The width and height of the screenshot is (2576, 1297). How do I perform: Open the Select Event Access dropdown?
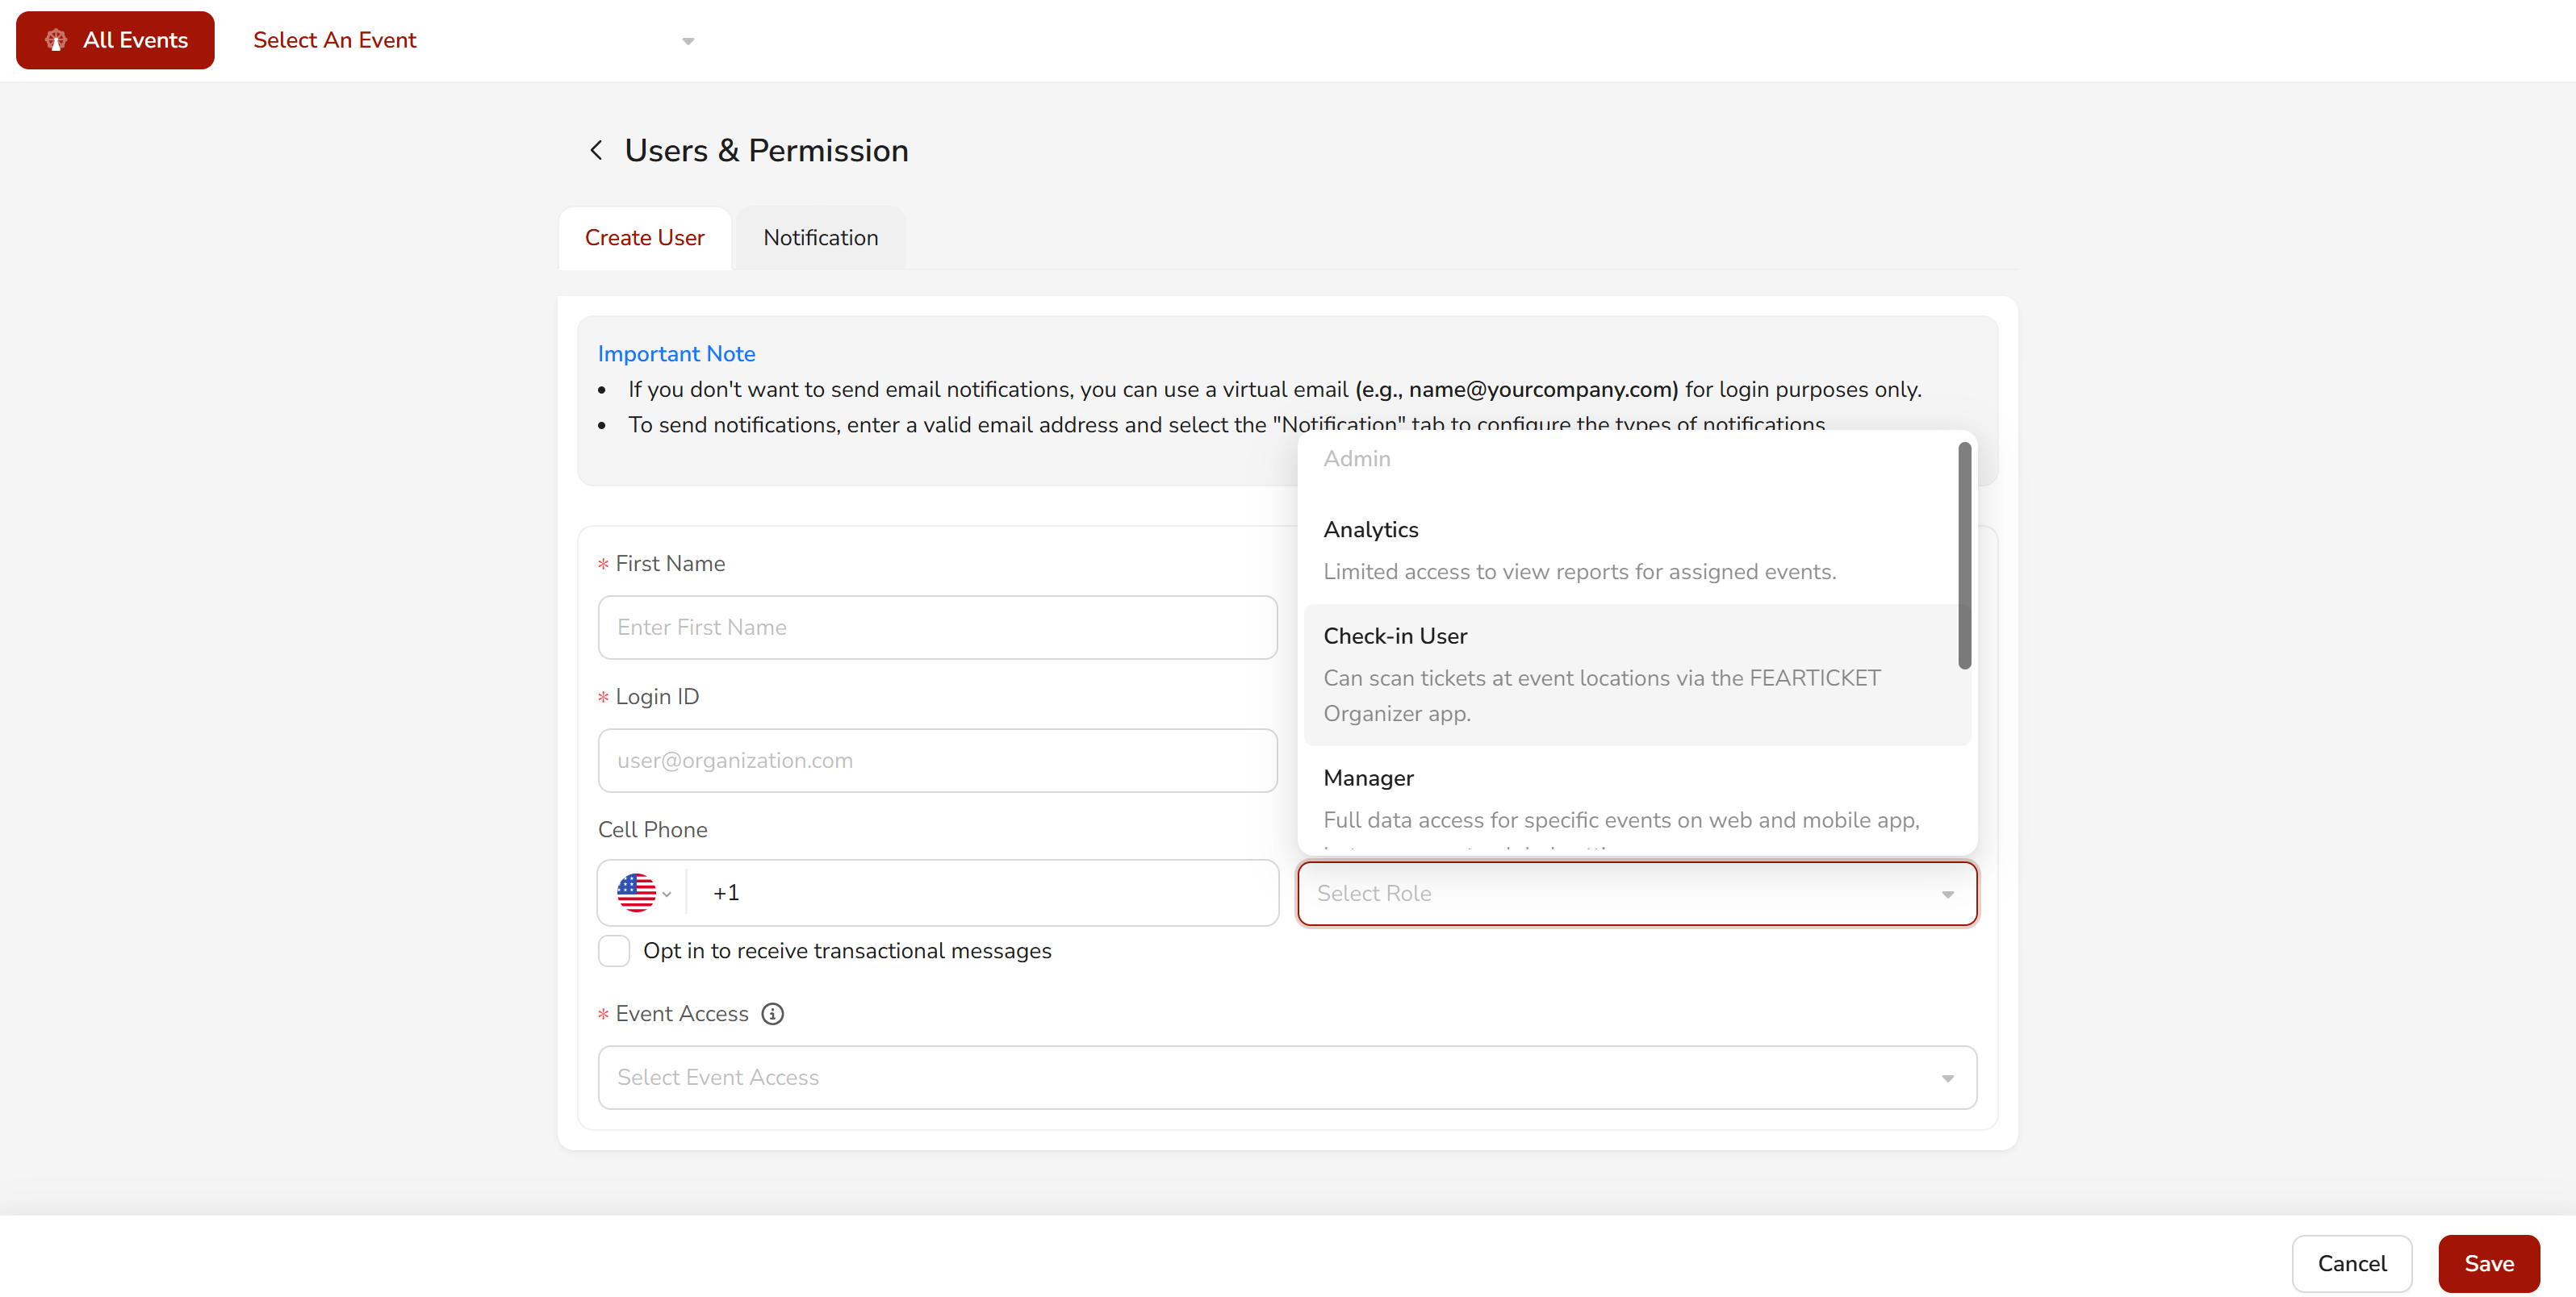[1286, 1077]
